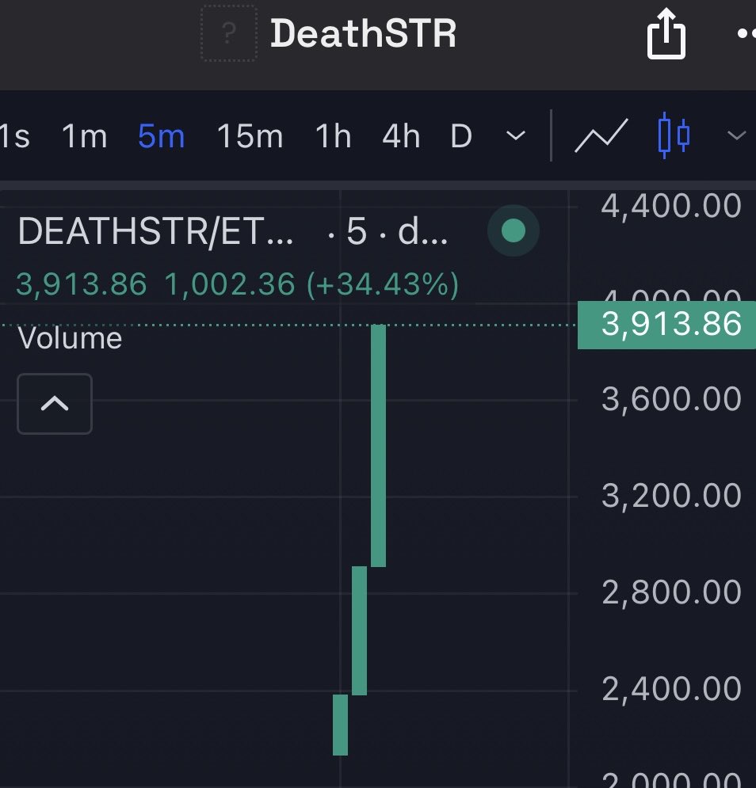The width and height of the screenshot is (756, 788).
Task: Open more timeframes dropdown chevron
Action: pos(516,135)
